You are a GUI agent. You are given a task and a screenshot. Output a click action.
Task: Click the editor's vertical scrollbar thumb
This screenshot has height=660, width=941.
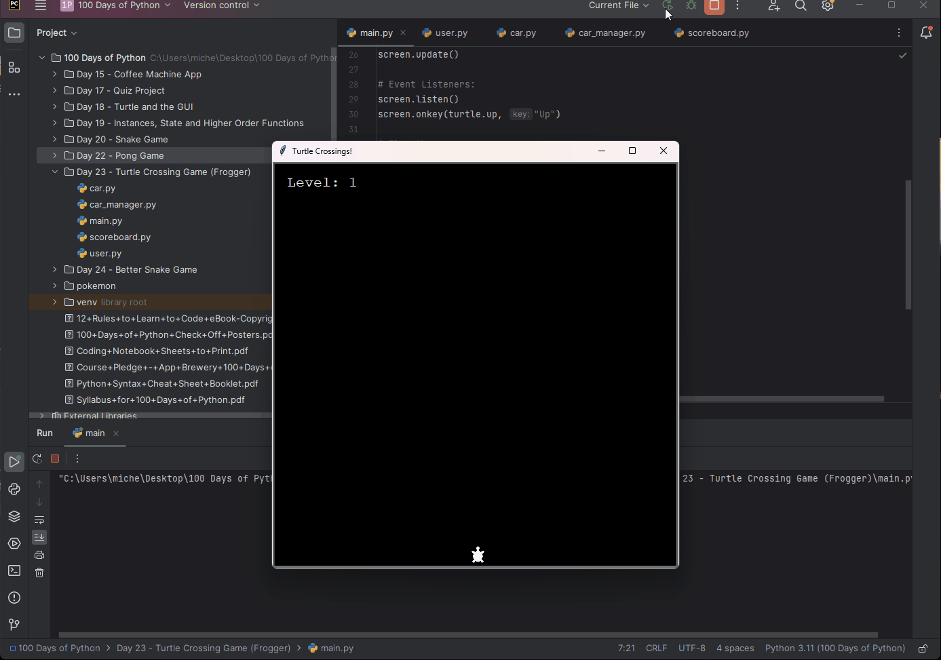tap(908, 244)
